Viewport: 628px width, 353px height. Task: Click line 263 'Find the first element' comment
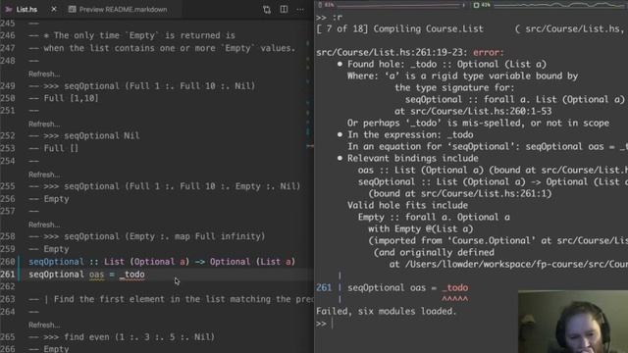point(171,299)
